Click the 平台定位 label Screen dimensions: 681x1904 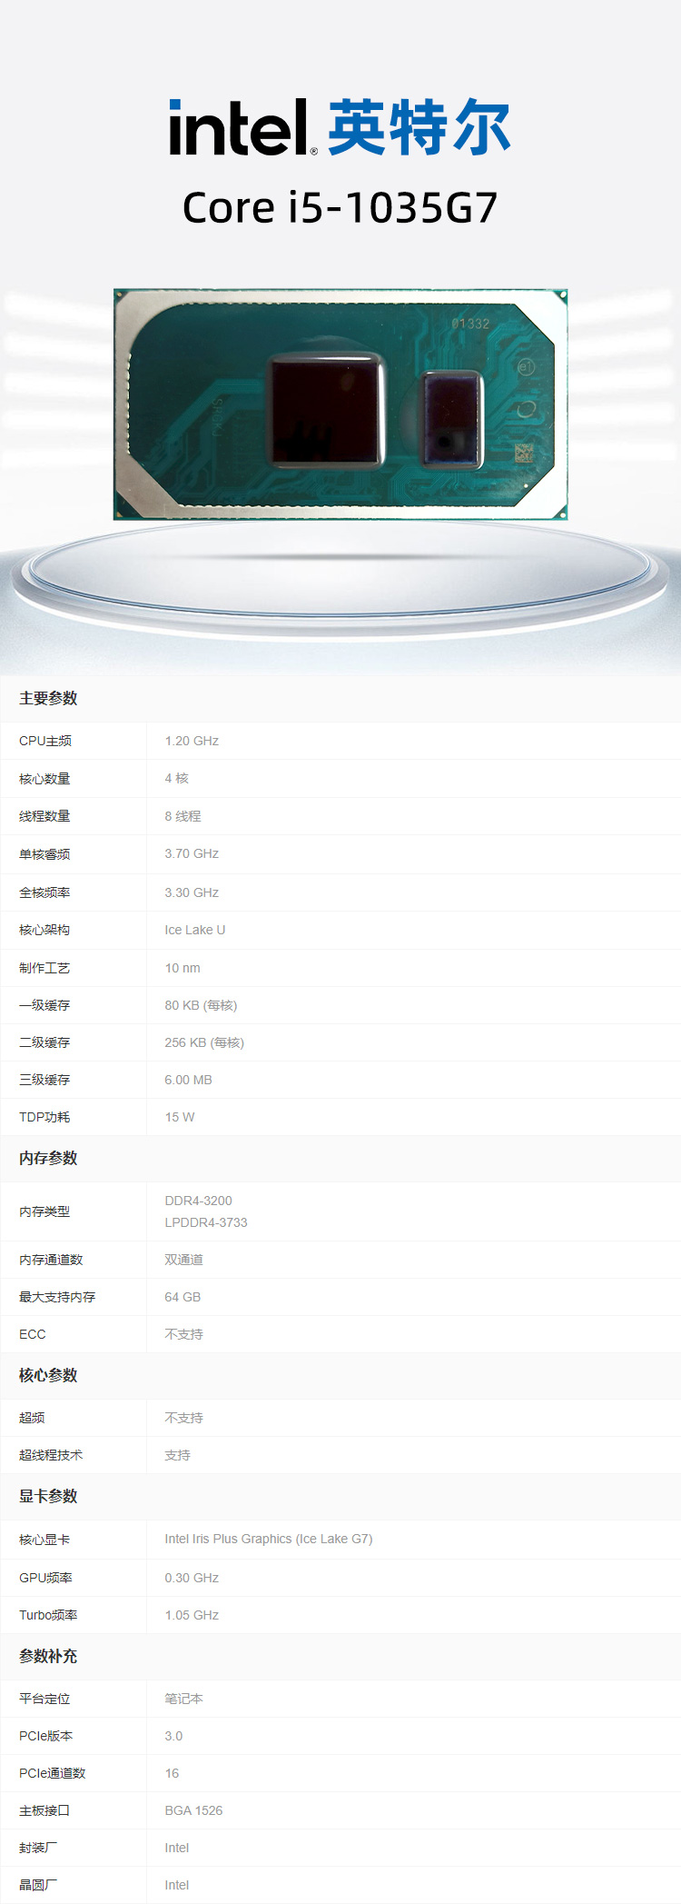44,1699
